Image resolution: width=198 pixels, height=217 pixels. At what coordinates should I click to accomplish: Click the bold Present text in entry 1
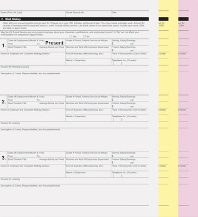point(54,43)
